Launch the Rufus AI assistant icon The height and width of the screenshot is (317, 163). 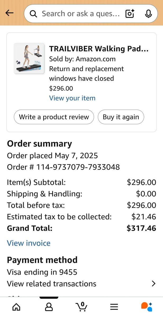tap(147, 307)
